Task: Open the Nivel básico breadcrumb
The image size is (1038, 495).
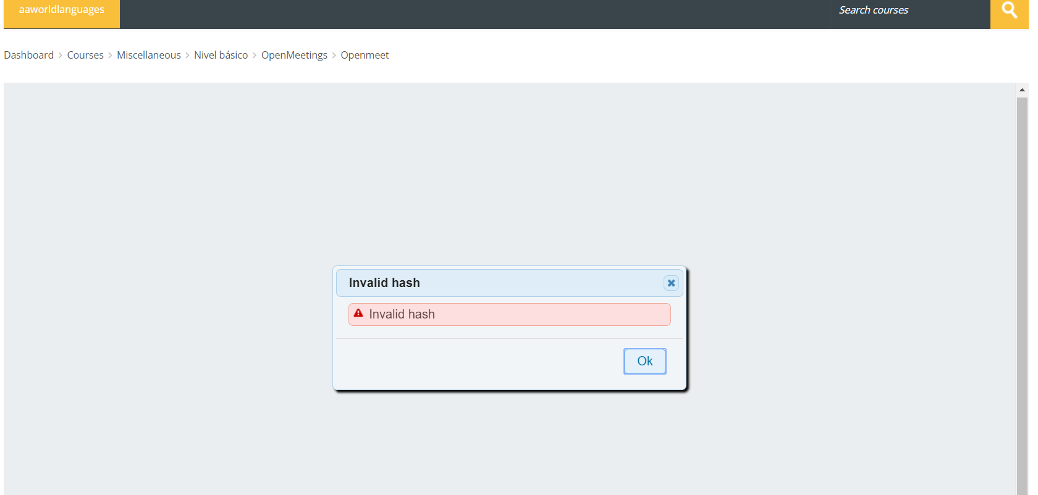Action: [221, 55]
